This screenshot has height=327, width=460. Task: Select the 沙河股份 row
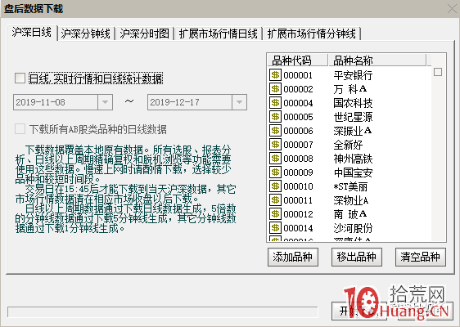[x=350, y=228]
